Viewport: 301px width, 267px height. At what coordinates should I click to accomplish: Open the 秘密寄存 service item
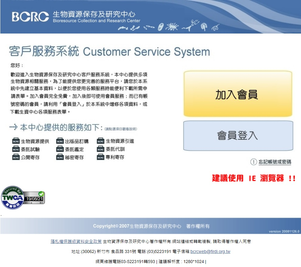coord(74,158)
